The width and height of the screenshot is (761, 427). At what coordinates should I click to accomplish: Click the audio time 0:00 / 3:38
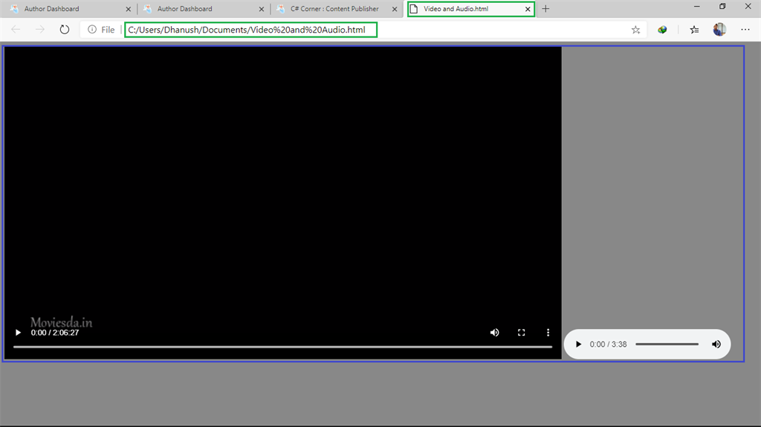(608, 344)
